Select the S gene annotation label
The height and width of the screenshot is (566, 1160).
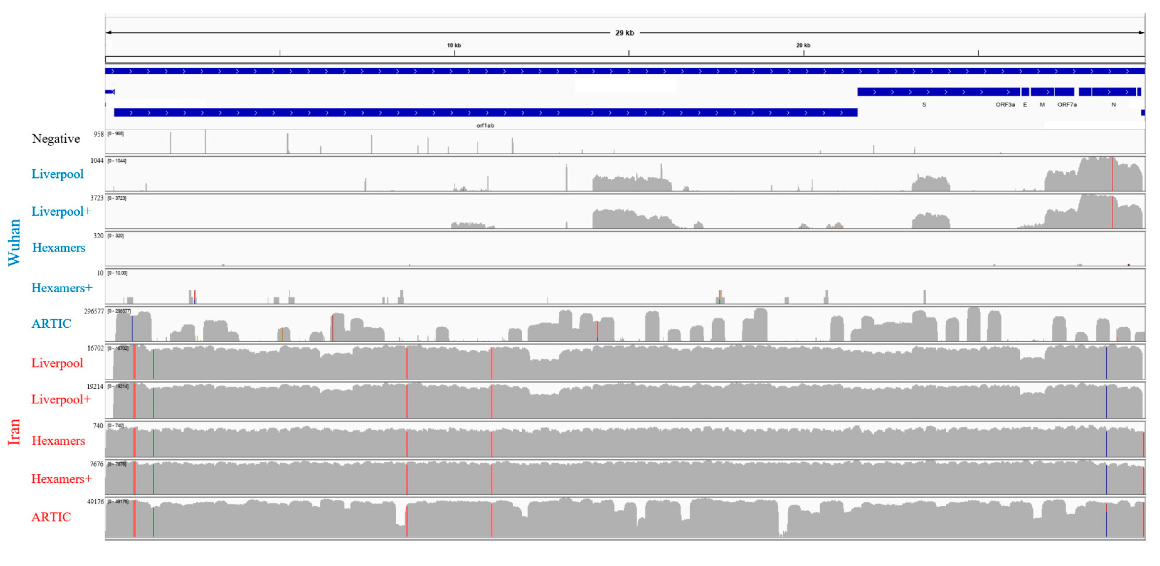pos(924,105)
